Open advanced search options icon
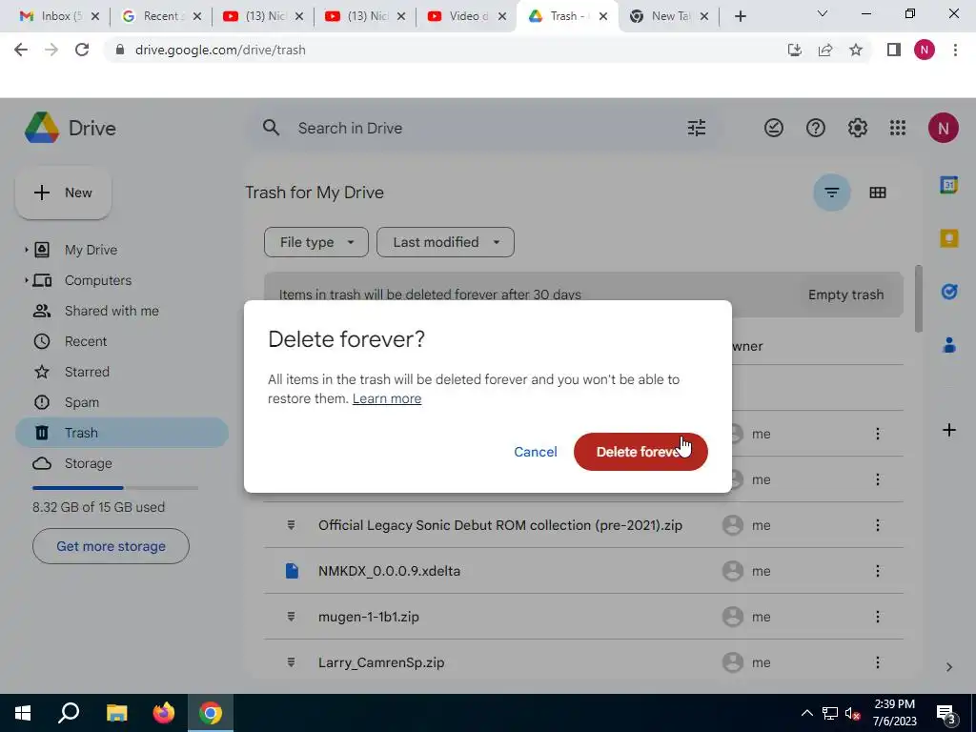 [x=696, y=129]
